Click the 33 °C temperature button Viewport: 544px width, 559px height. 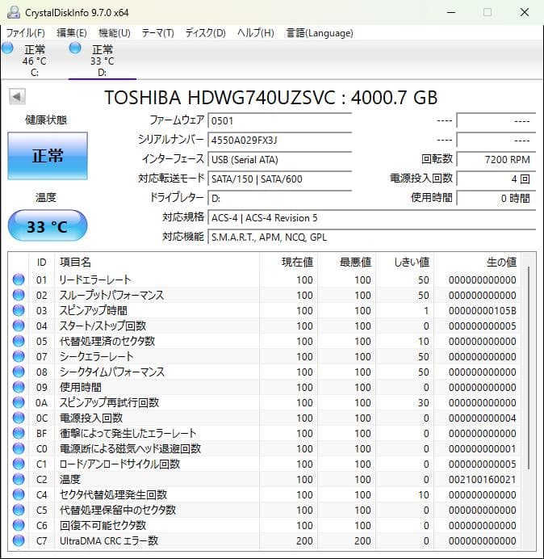point(48,225)
